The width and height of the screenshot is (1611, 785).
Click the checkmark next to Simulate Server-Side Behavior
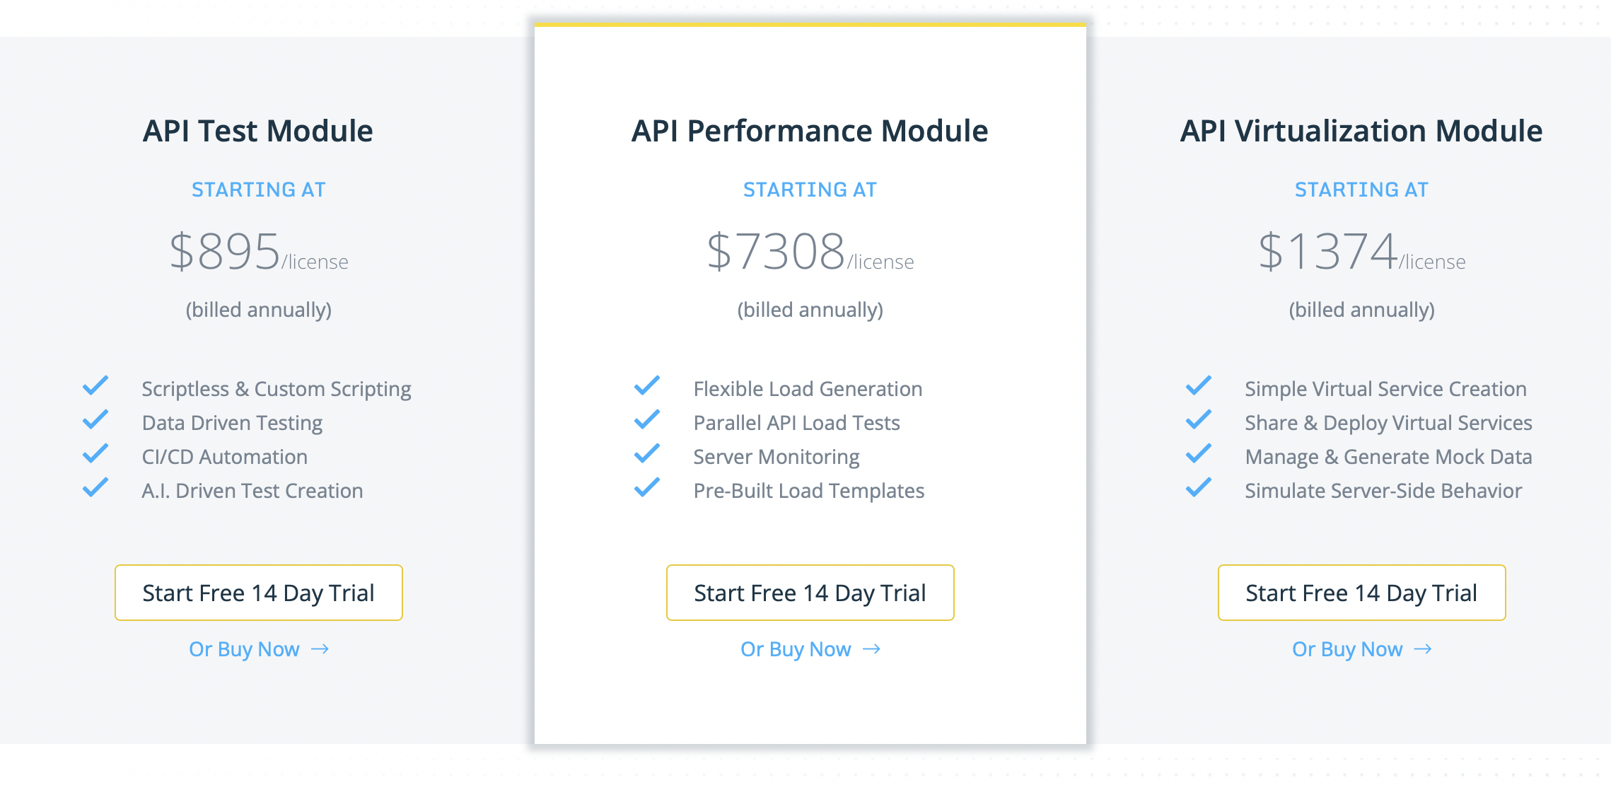(1198, 488)
